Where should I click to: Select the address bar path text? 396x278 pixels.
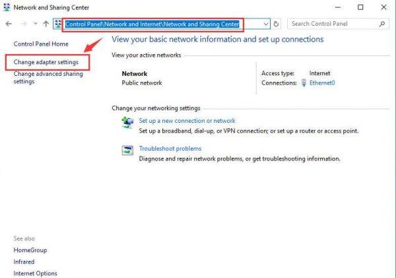[152, 24]
